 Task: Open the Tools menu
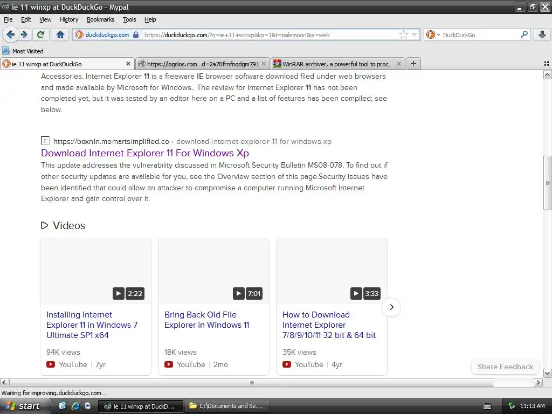click(x=129, y=19)
